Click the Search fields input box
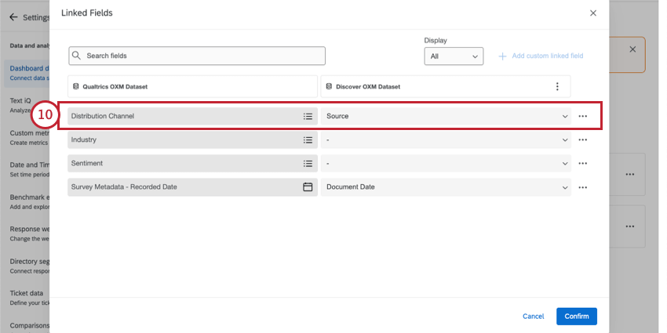The height and width of the screenshot is (333, 667). pyautogui.click(x=197, y=56)
